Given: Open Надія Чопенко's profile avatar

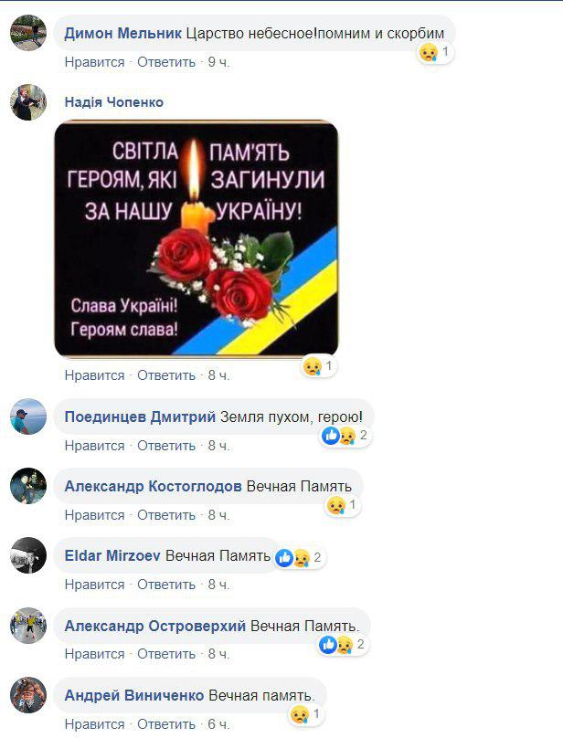Looking at the screenshot, I should tap(28, 102).
